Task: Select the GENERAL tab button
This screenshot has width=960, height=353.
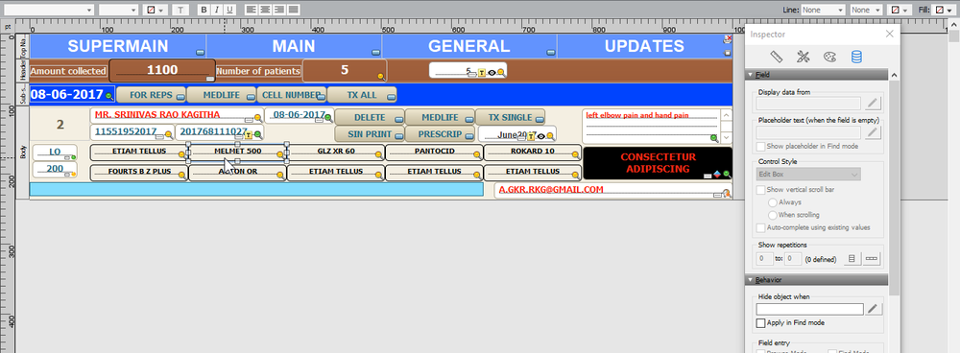Action: tap(469, 46)
